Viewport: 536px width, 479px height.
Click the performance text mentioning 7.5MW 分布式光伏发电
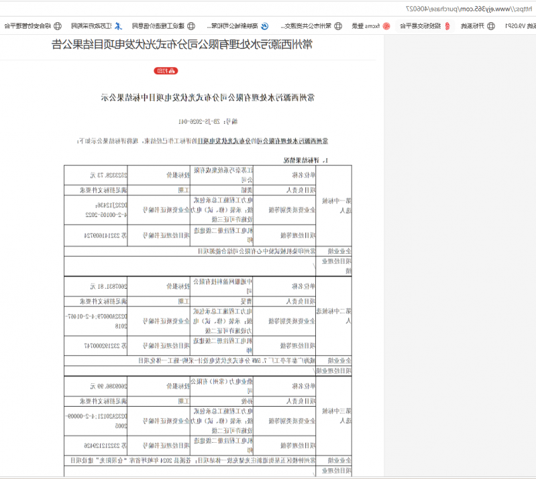pos(227,360)
